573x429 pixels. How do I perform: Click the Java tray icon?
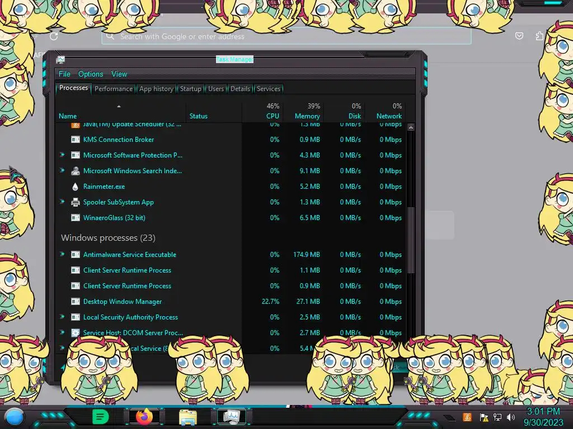coord(467,417)
